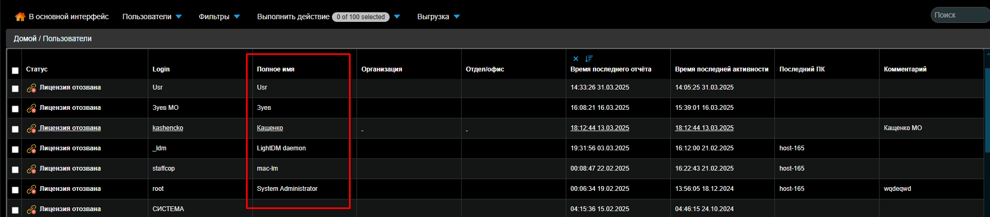This screenshot has height=217, width=990.
Task: Select the checkbox for root user
Action: tap(15, 190)
